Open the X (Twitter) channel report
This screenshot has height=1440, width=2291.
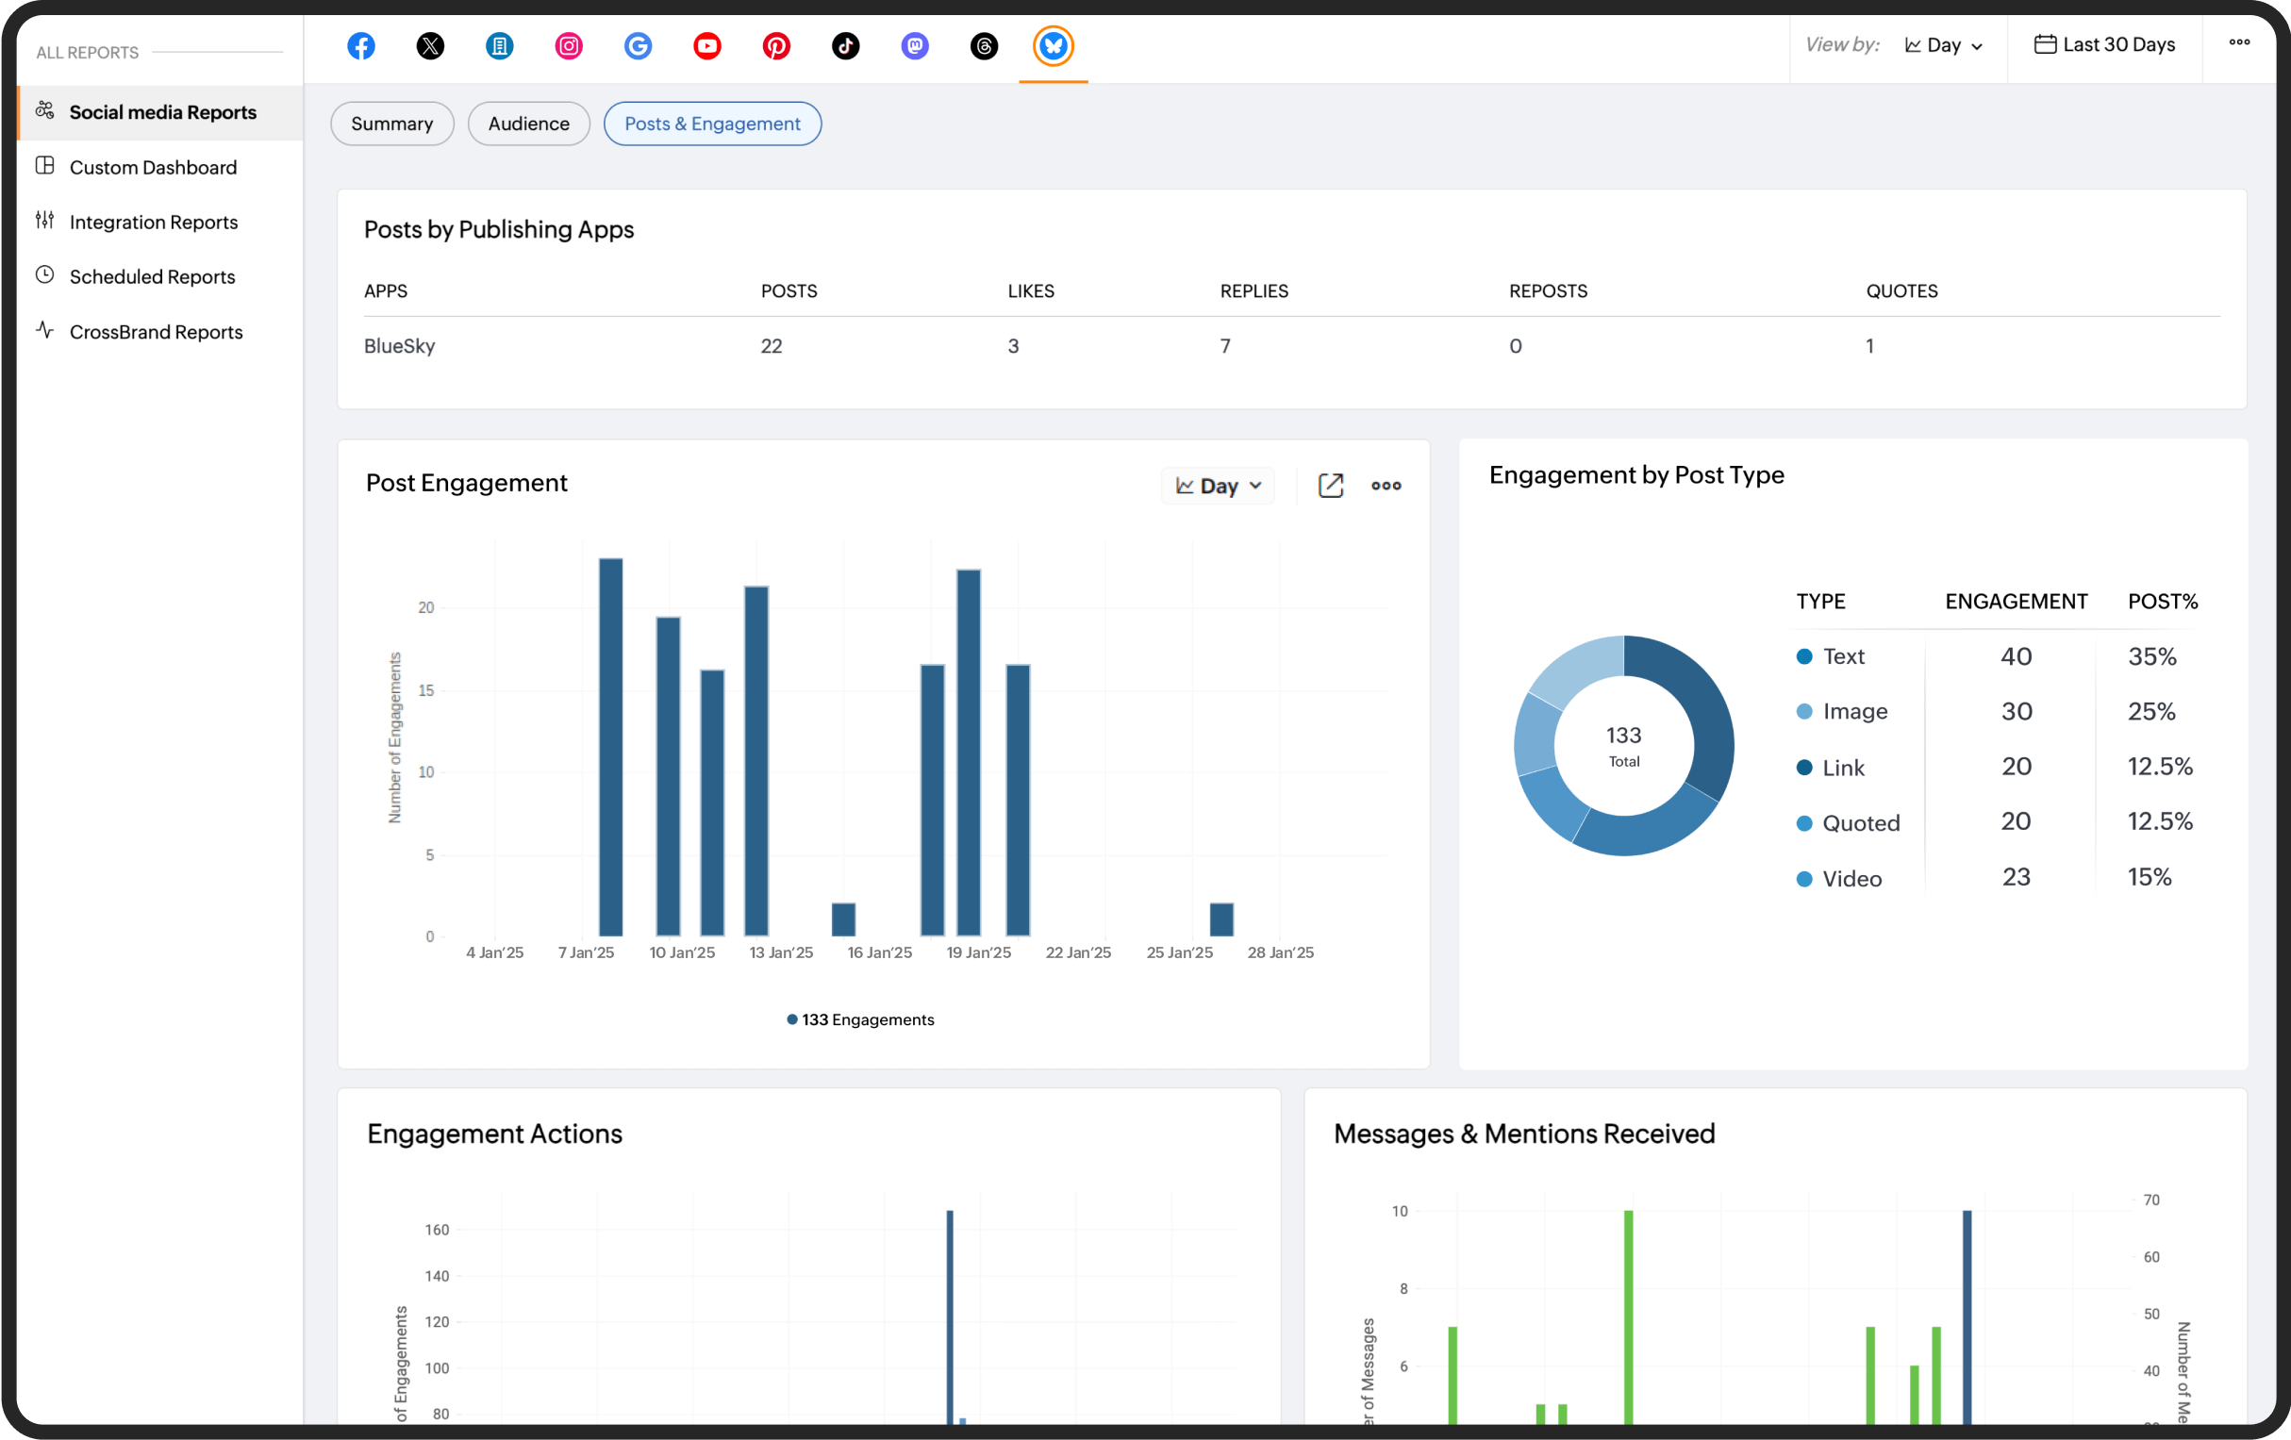[430, 45]
